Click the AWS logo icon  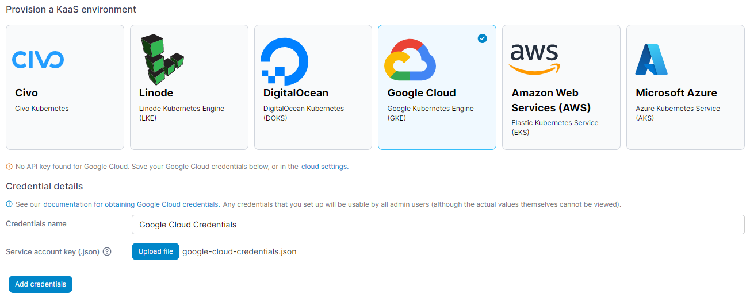click(534, 60)
